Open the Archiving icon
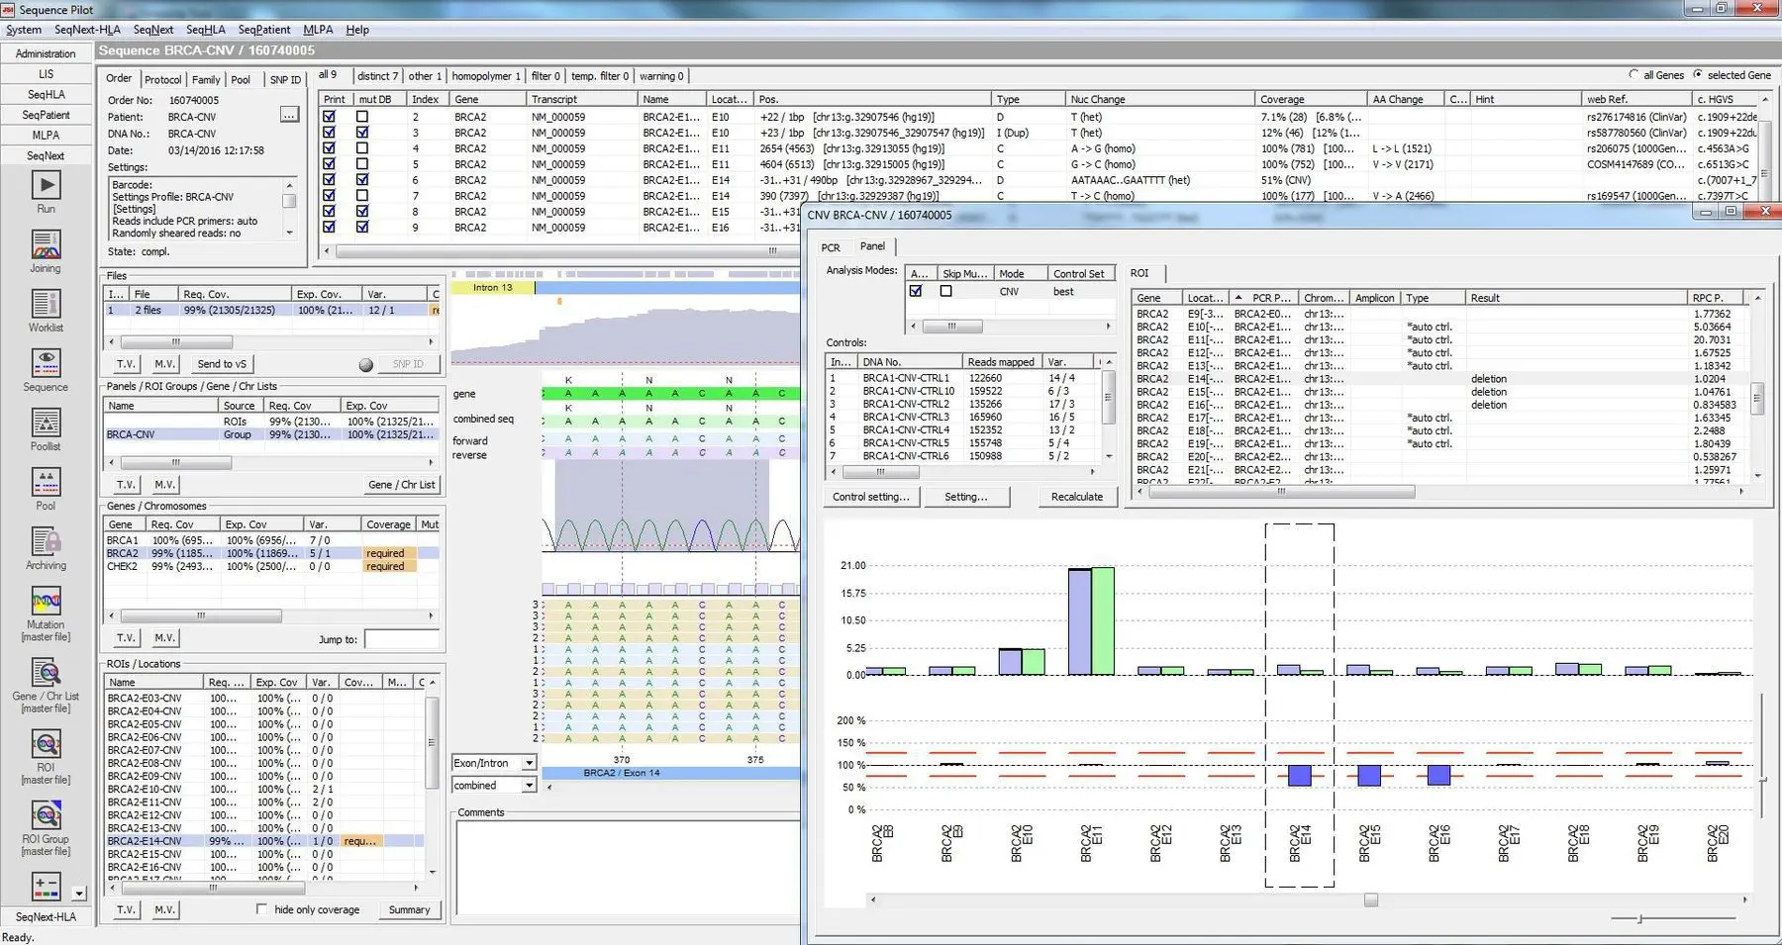The width and height of the screenshot is (1782, 945). tap(46, 542)
